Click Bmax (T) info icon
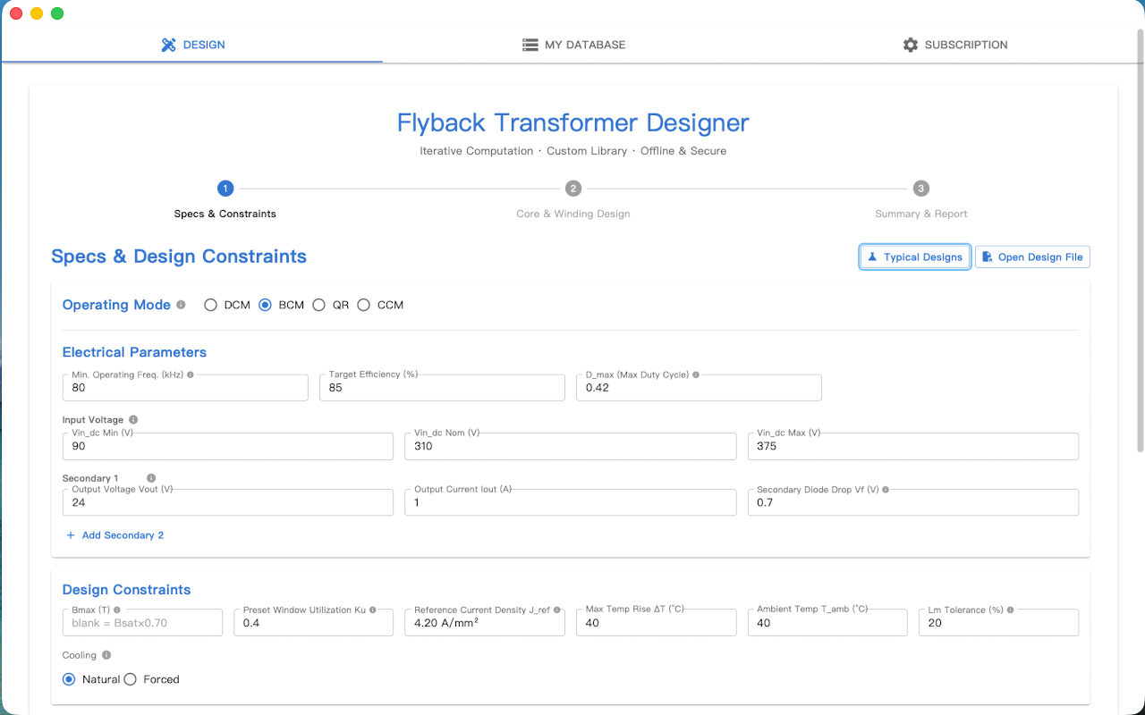1145x715 pixels. (x=115, y=610)
